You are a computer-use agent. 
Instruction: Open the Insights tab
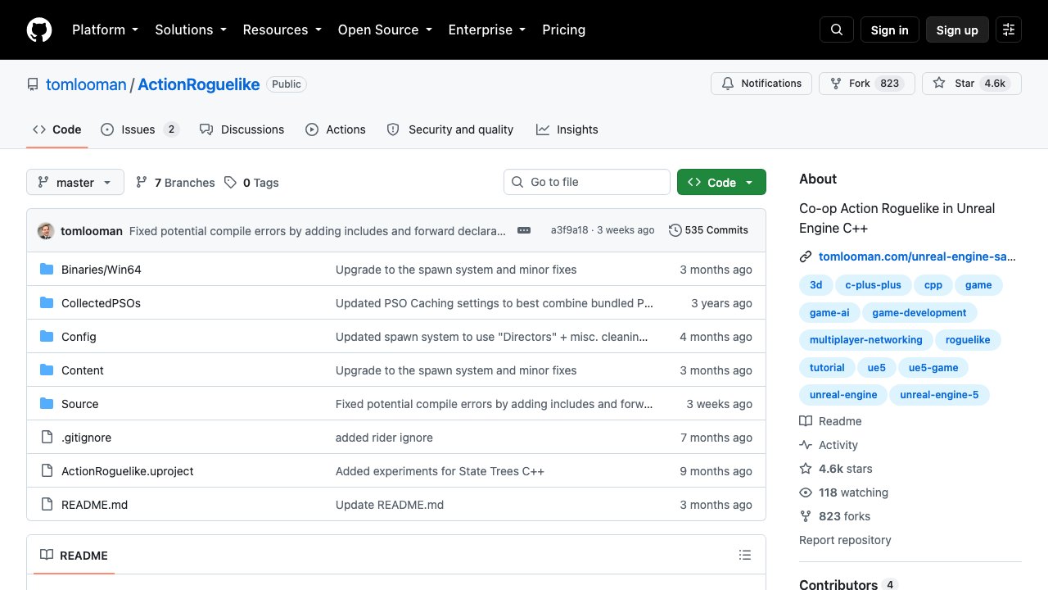click(x=567, y=129)
